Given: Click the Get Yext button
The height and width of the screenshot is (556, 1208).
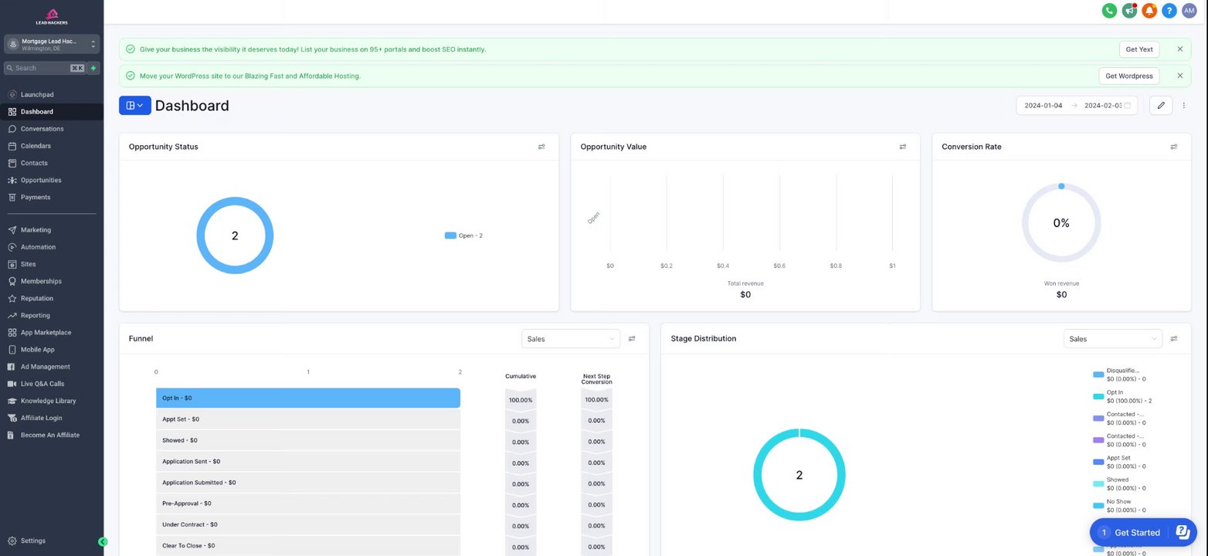Looking at the screenshot, I should tap(1139, 49).
